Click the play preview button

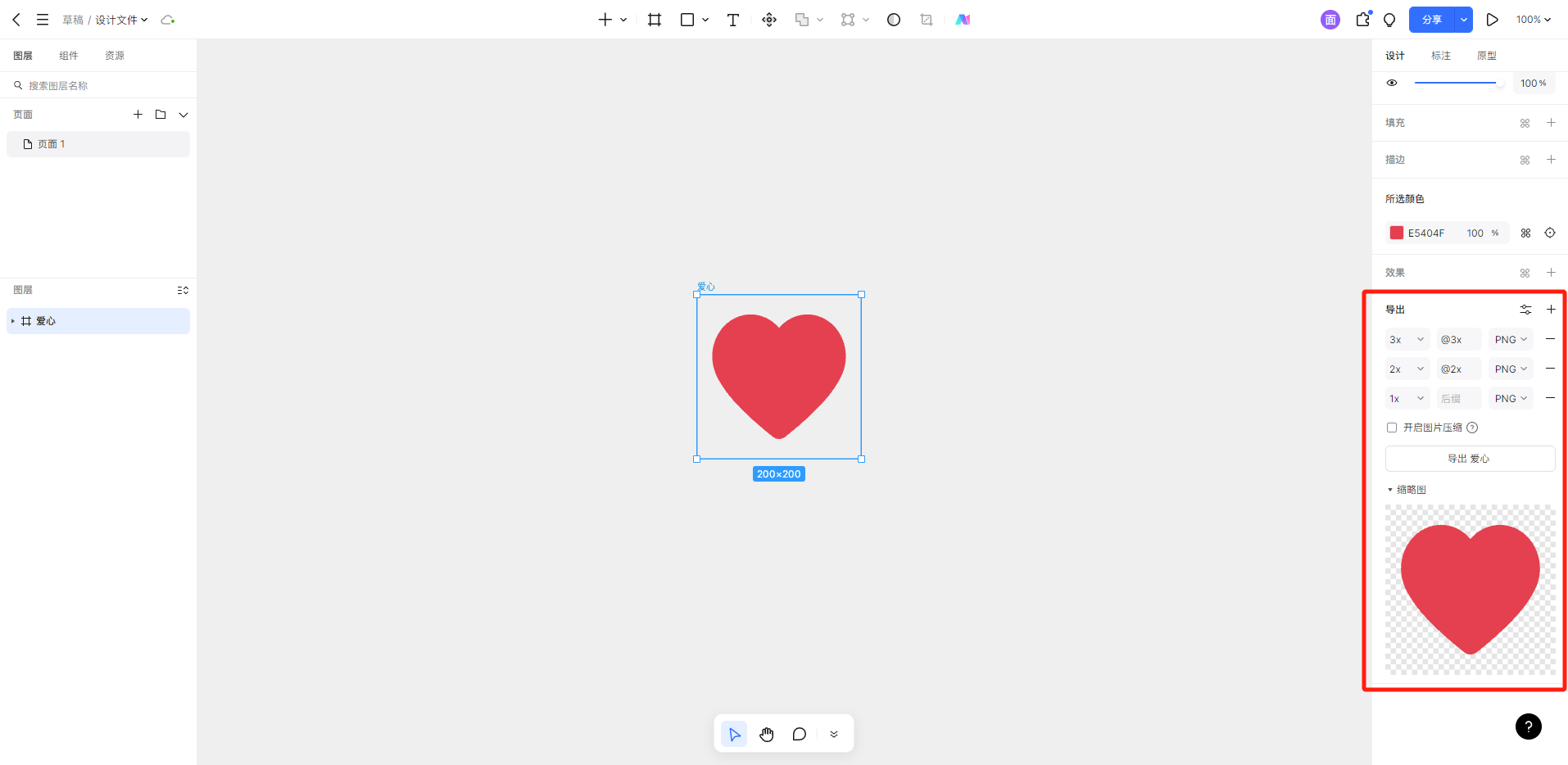point(1493,20)
